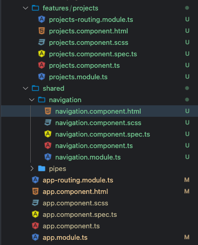Click red Angular icon of app.component.ts
The height and width of the screenshot is (245, 198).
(35, 226)
